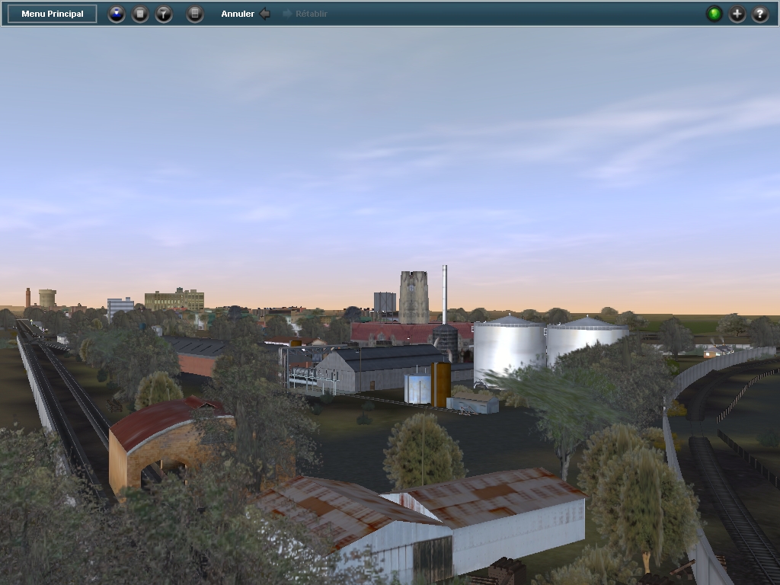Image resolution: width=780 pixels, height=585 pixels.
Task: Click the left arrow beside Annuler
Action: tap(265, 14)
